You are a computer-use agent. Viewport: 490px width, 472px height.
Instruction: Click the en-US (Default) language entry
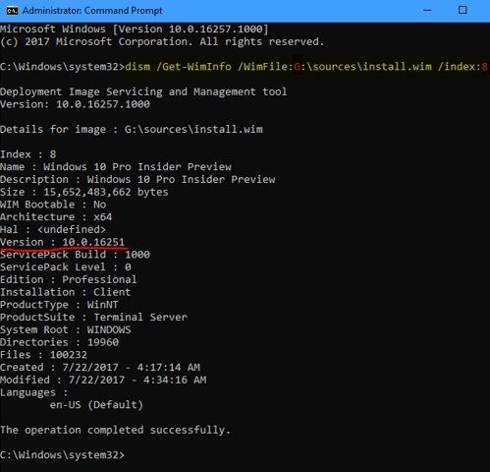pos(96,405)
